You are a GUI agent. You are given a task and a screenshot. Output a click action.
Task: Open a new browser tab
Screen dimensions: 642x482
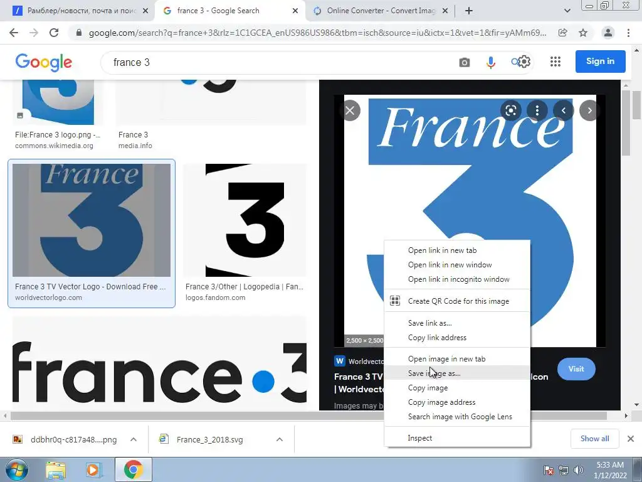469,11
